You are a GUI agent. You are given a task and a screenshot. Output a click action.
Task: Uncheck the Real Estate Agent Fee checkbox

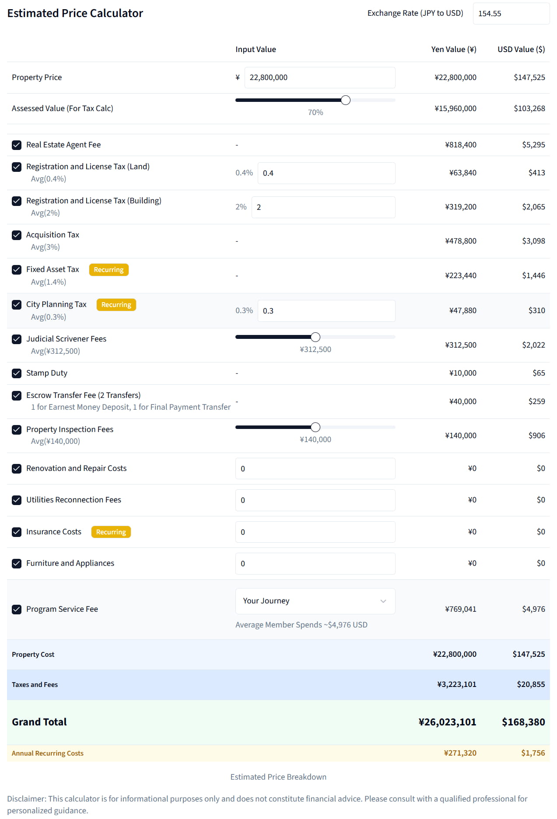pos(17,145)
